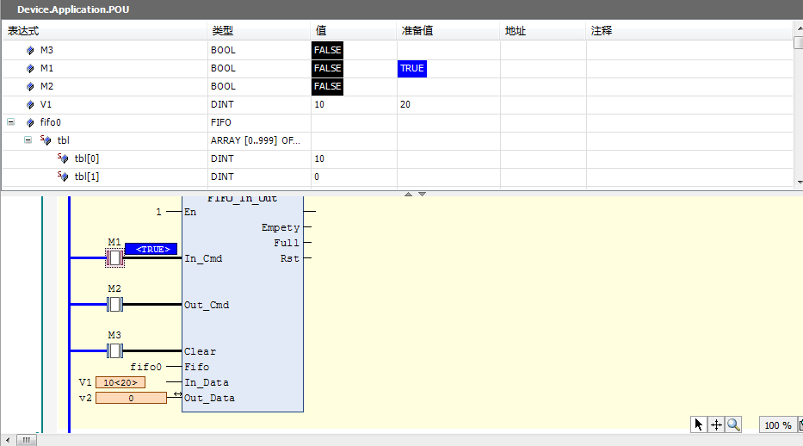Click the M2 variable icon

[x=30, y=87]
